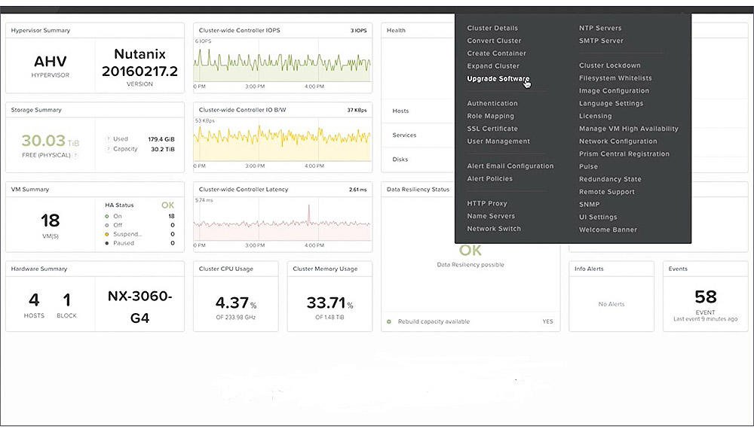Click the 18 VMs count link
The image size is (754, 432).
(50, 221)
